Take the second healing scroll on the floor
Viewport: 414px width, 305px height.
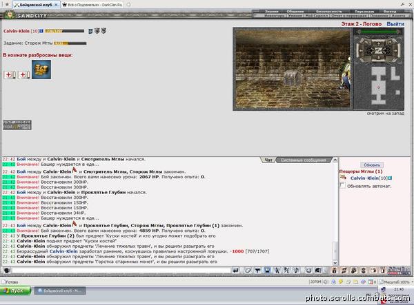click(x=23, y=75)
